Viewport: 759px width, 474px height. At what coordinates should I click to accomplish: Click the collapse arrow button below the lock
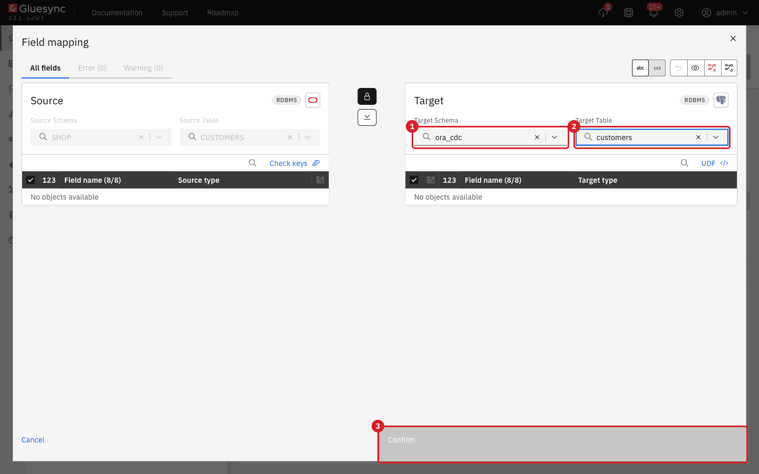tap(367, 117)
